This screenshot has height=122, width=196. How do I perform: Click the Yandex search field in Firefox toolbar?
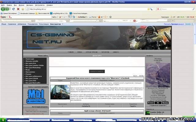177,9
